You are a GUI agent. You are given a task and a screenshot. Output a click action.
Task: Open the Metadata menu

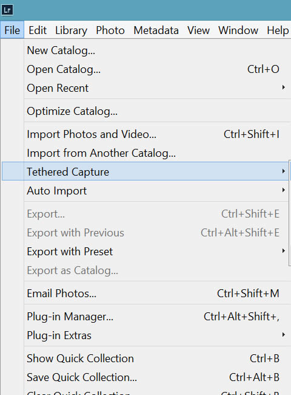point(156,30)
